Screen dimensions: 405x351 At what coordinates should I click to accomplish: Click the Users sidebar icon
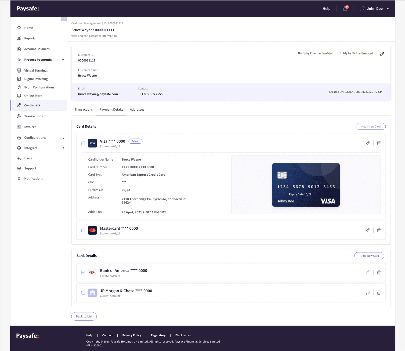tap(19, 158)
